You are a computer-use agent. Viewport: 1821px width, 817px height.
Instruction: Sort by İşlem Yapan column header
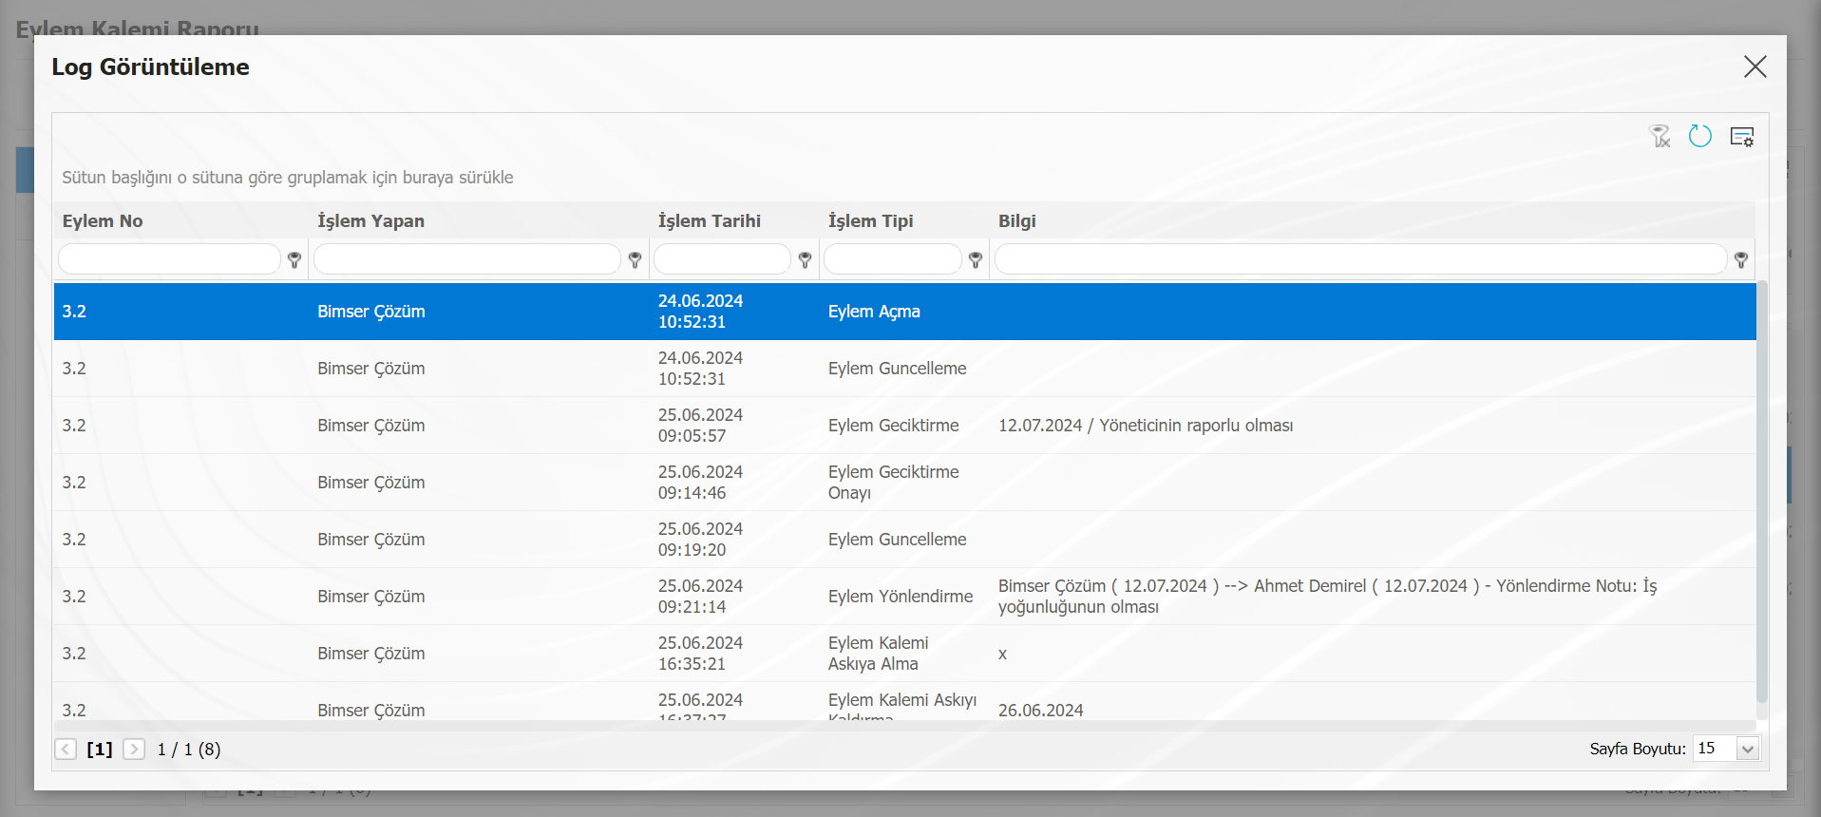(370, 221)
